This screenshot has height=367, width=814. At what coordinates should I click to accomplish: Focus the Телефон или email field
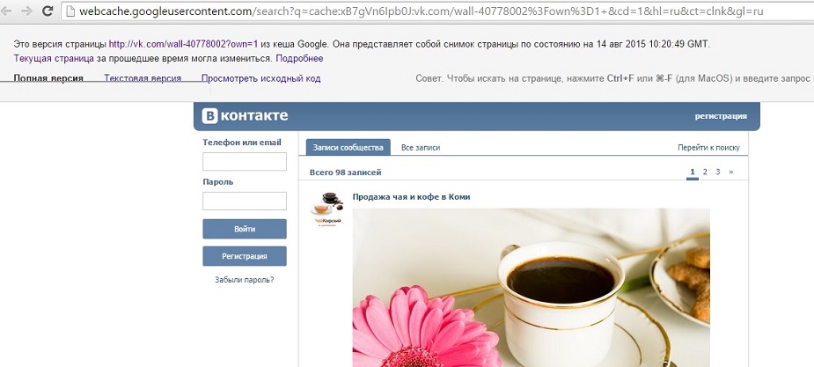245,161
